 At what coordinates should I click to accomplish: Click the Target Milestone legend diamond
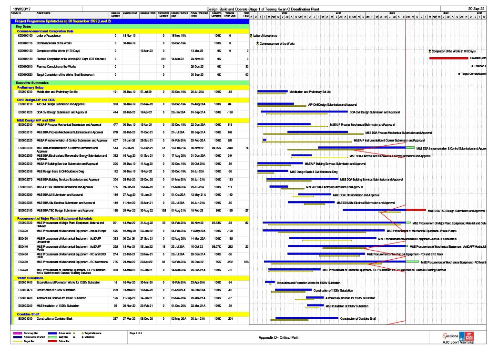click(x=82, y=332)
